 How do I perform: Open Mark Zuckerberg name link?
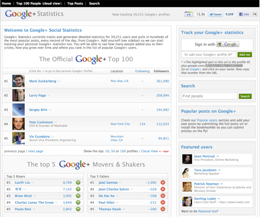click(42, 81)
